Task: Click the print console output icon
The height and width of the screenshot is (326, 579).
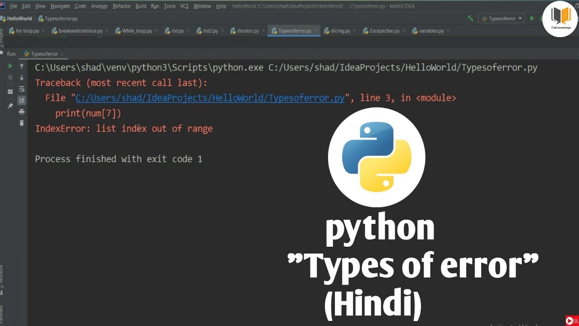Action: pos(21,112)
